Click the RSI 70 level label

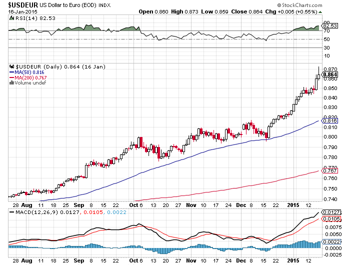pyautogui.click(x=326, y=31)
